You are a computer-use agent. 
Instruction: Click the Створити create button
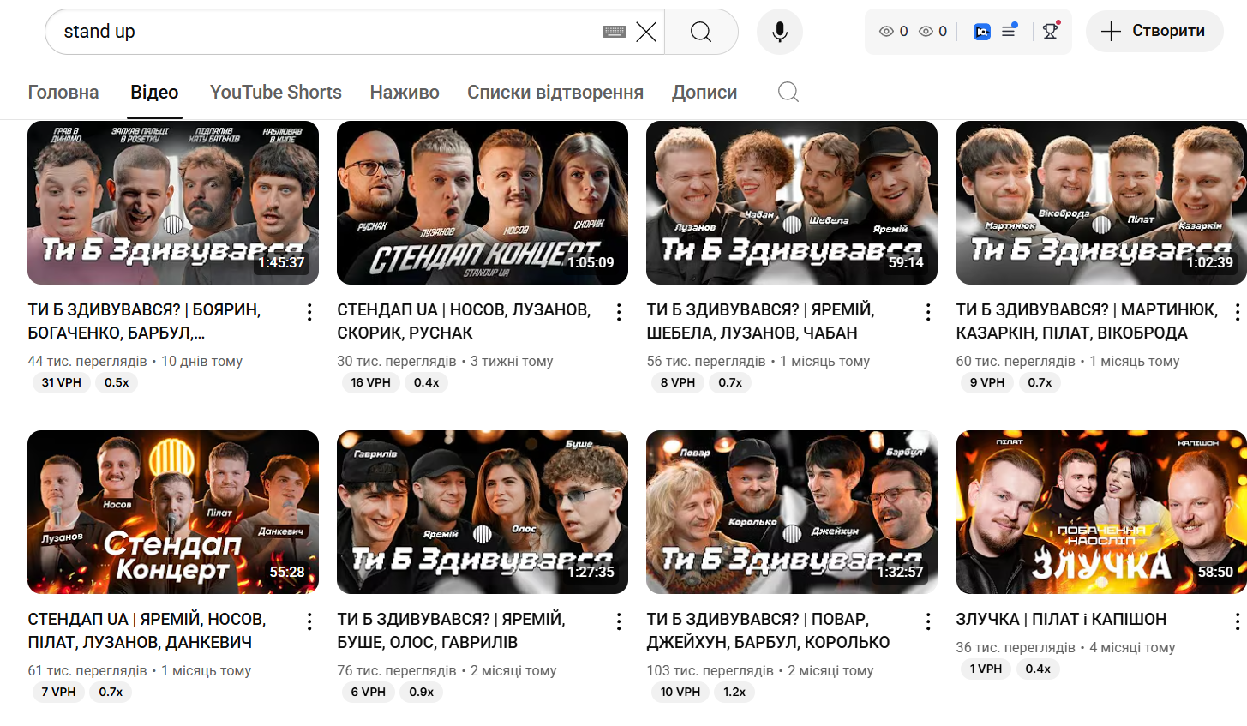(1154, 32)
